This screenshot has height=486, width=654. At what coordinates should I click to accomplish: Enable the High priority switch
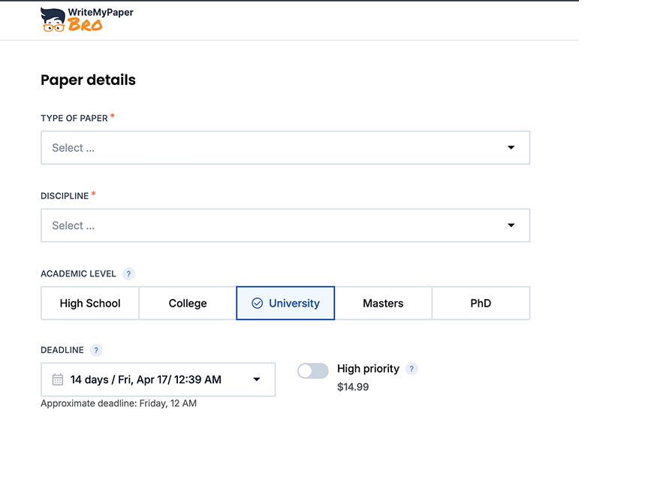click(x=312, y=371)
